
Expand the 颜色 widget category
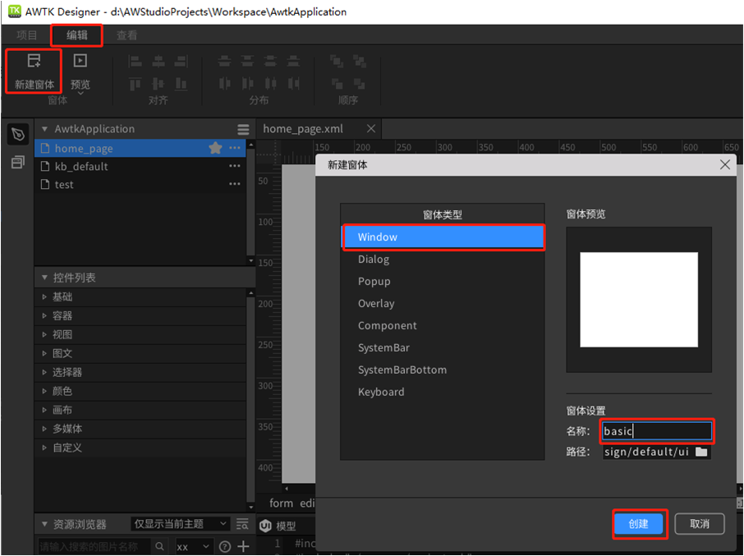(44, 391)
